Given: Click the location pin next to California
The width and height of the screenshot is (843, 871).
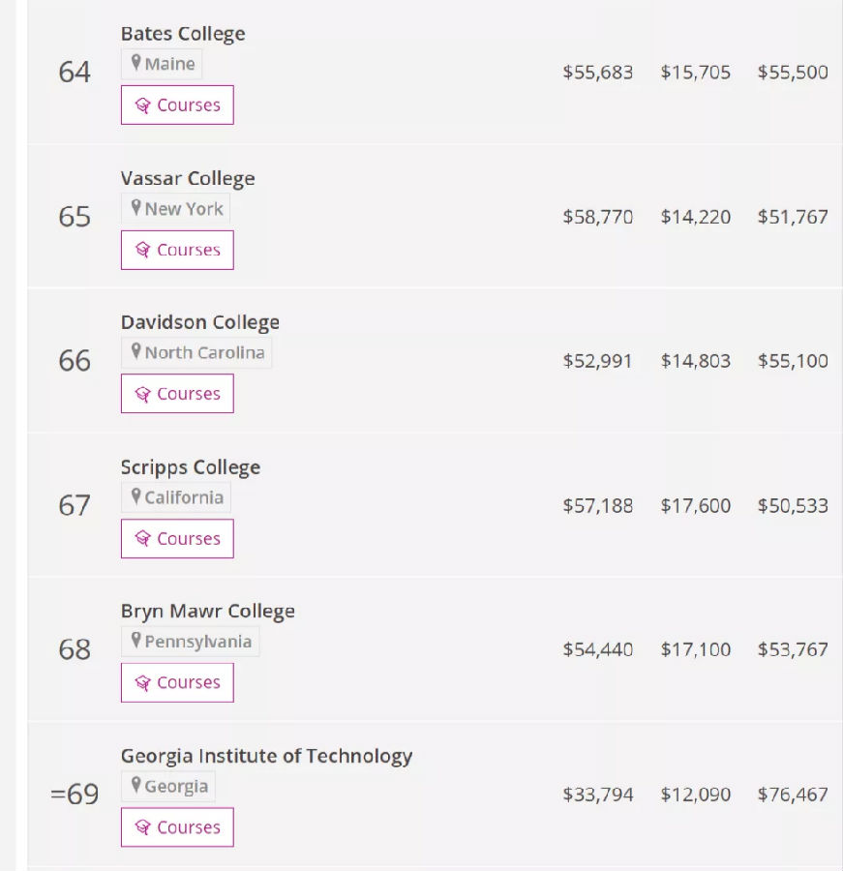Looking at the screenshot, I should 136,496.
